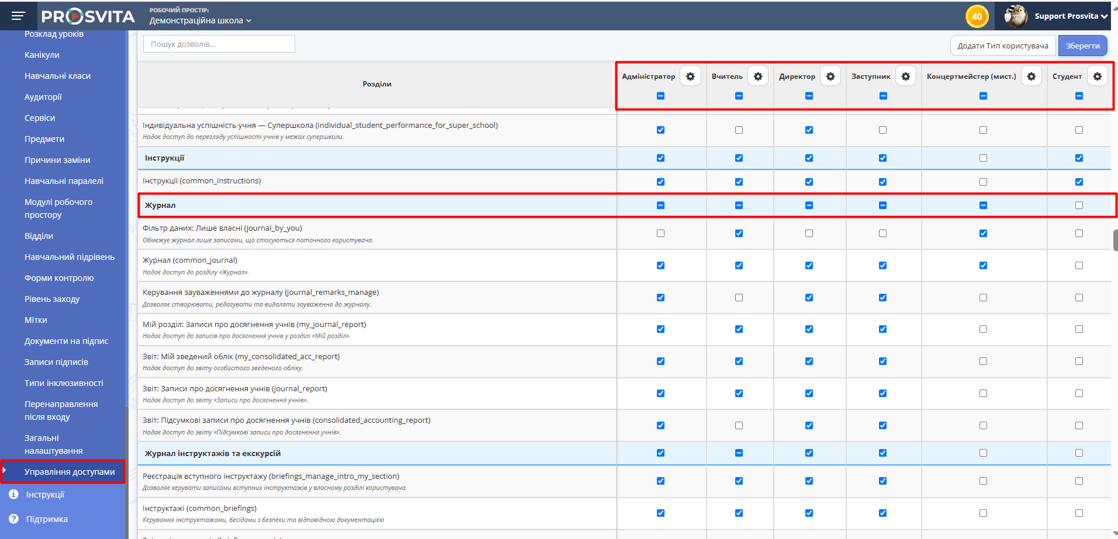Image resolution: width=1118 pixels, height=539 pixels.
Task: Click the Інструкції info icon in sidebar
Action: pos(13,495)
